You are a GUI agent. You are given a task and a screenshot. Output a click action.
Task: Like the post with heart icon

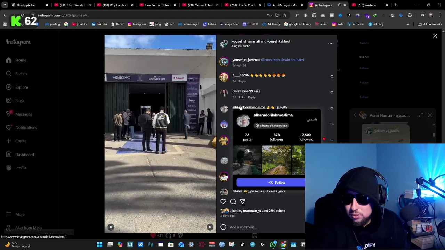[x=223, y=201]
